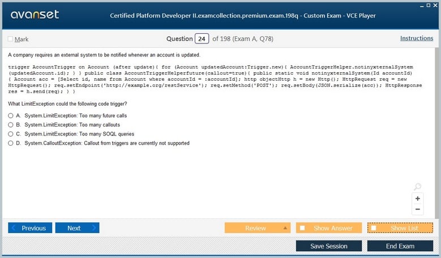441x258 pixels.
Task: Click the Show Answer button label
Action: click(x=333, y=228)
